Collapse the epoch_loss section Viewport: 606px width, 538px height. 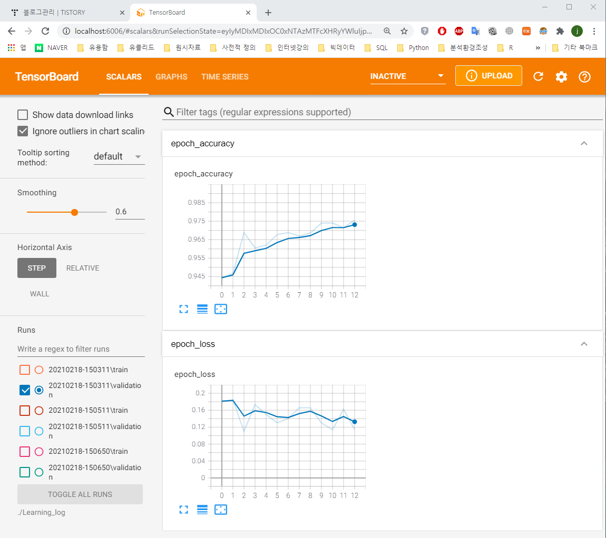pyautogui.click(x=584, y=344)
